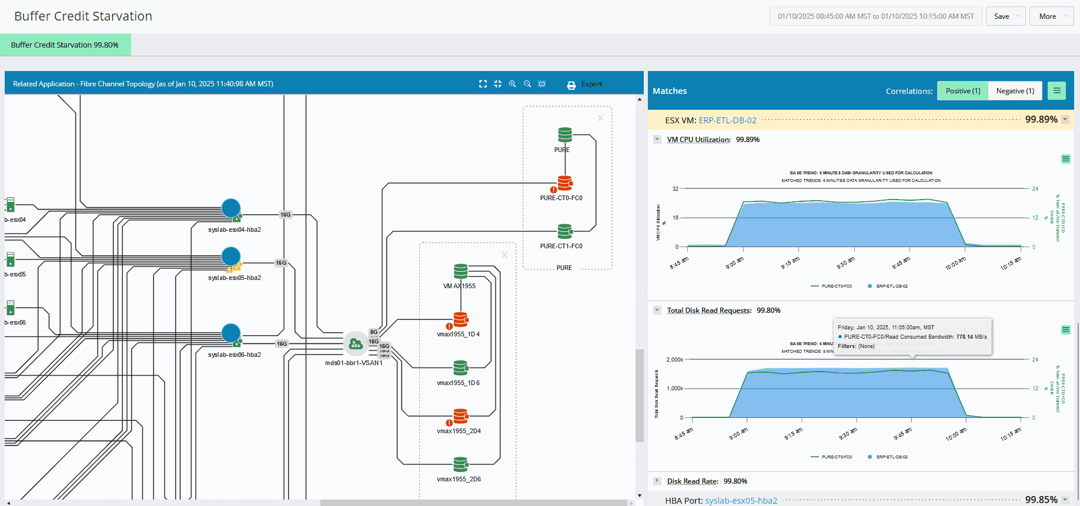Select the syslab-esx04-hba2 node
The image size is (1080, 506).
(231, 208)
